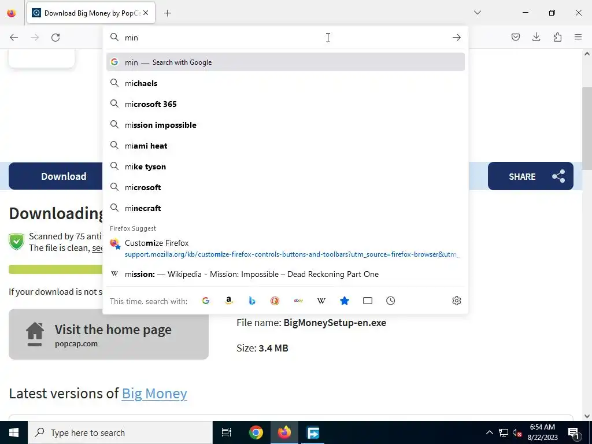Image resolution: width=592 pixels, height=444 pixels.
Task: Choose the 'miami heat' suggestion
Action: [x=286, y=145]
